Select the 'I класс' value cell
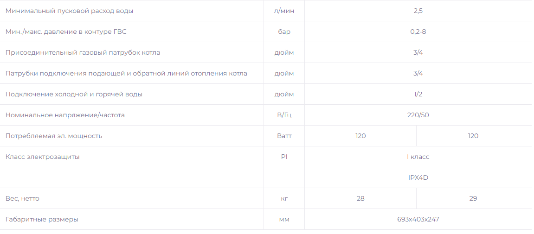The image size is (534, 234). click(418, 157)
